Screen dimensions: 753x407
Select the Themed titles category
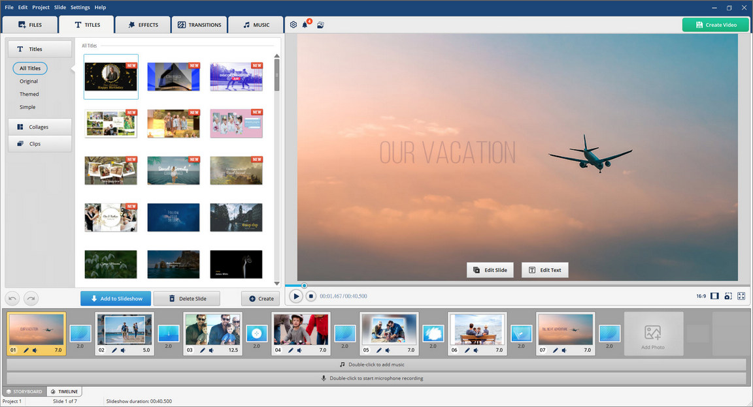pyautogui.click(x=29, y=95)
